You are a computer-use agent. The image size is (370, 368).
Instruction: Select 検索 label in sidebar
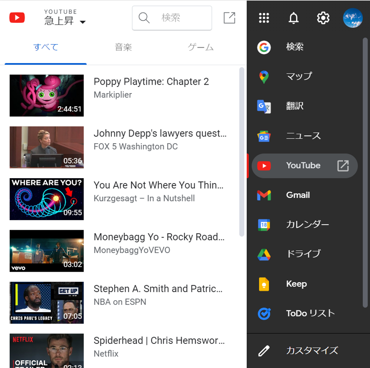(295, 47)
